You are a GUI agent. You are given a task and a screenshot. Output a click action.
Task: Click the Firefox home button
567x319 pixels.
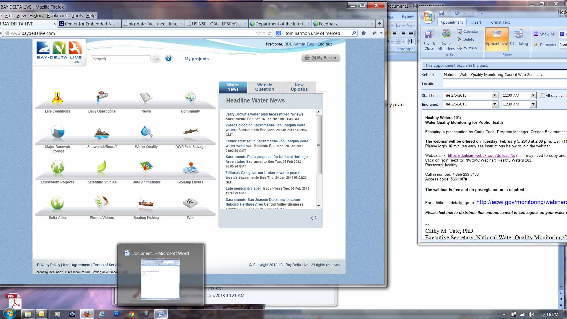click(364, 33)
